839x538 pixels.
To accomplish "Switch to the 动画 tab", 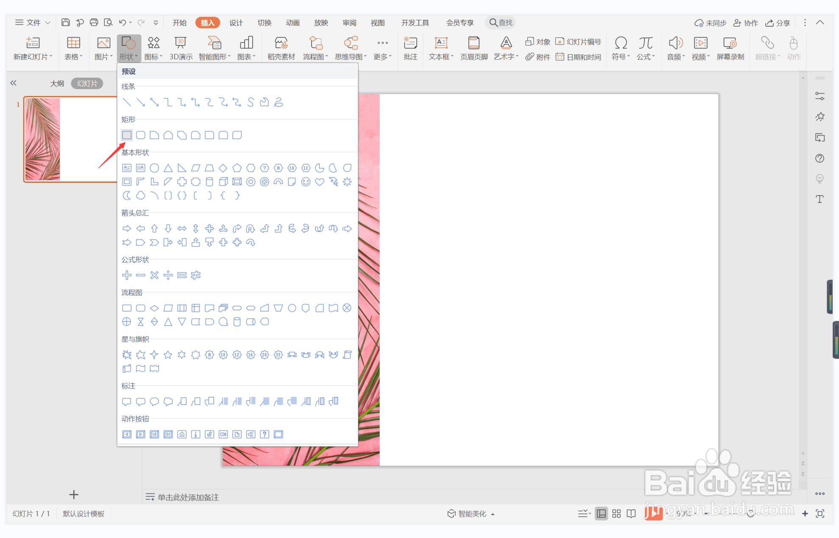I will (x=293, y=23).
